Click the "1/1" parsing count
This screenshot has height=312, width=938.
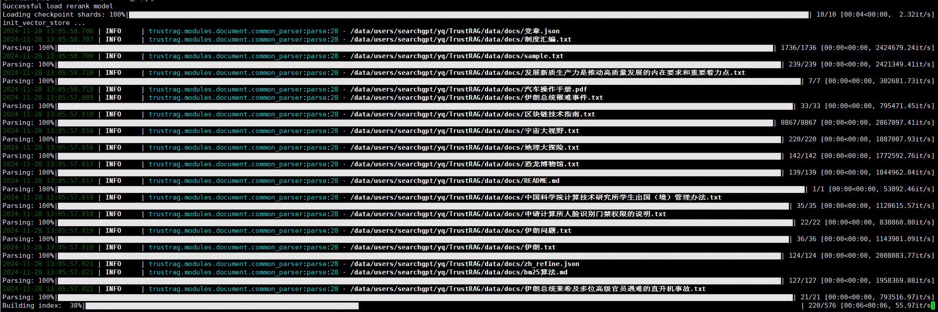[x=818, y=189]
